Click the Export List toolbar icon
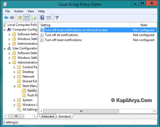Viewport: 160px width, 127px height. (x=34, y=18)
